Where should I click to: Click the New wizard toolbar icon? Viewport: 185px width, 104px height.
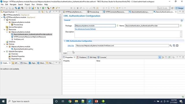coord(2,8)
